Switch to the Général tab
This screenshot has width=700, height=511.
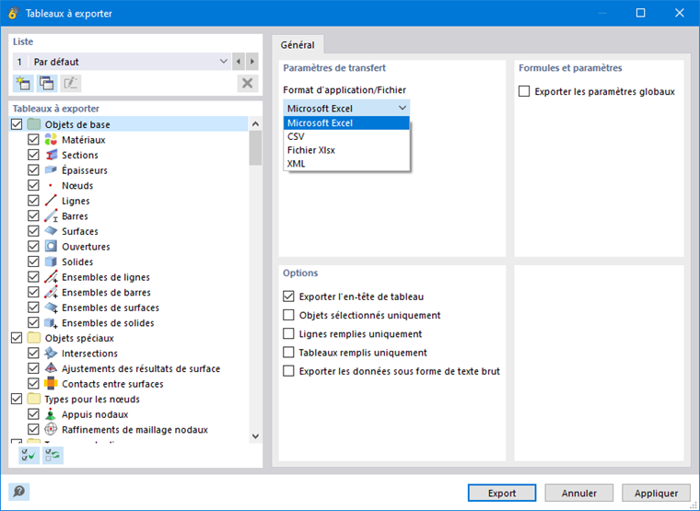297,44
